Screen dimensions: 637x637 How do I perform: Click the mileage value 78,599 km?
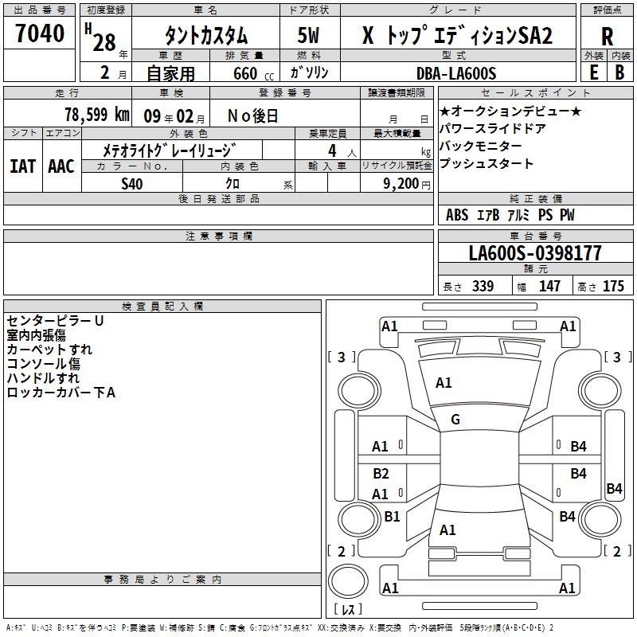coord(96,115)
